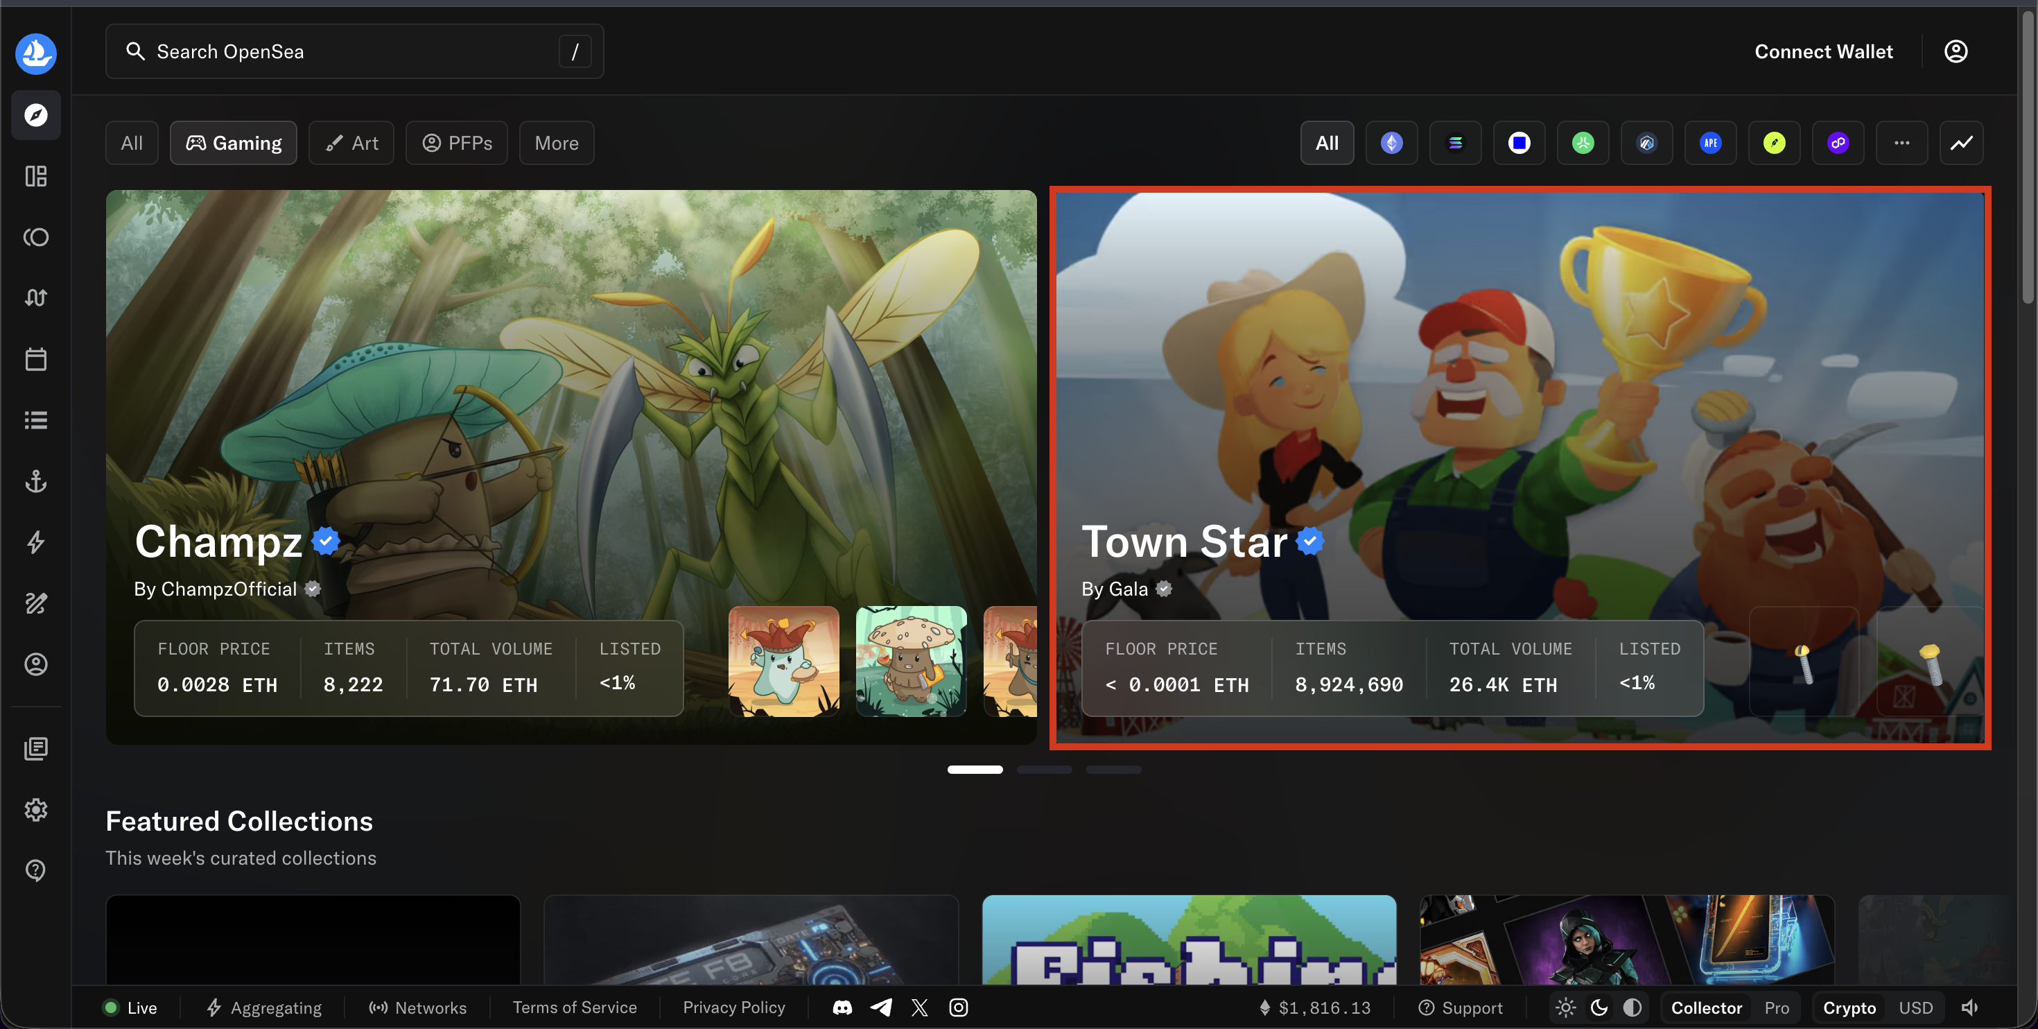The image size is (2038, 1029).
Task: Switch to light theme sun icon
Action: [1566, 1008]
